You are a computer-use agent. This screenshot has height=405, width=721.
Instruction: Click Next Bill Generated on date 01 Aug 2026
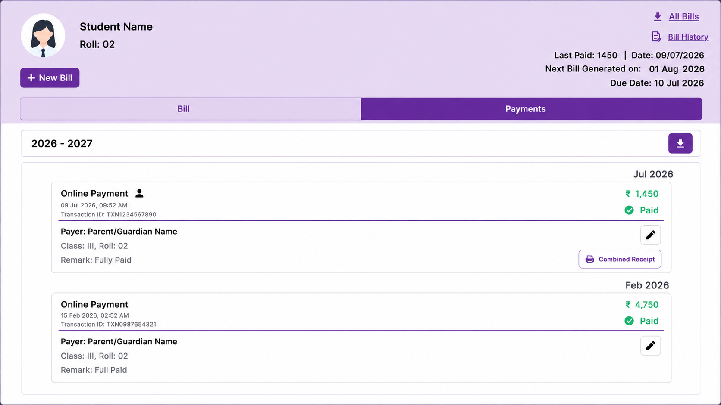(677, 69)
